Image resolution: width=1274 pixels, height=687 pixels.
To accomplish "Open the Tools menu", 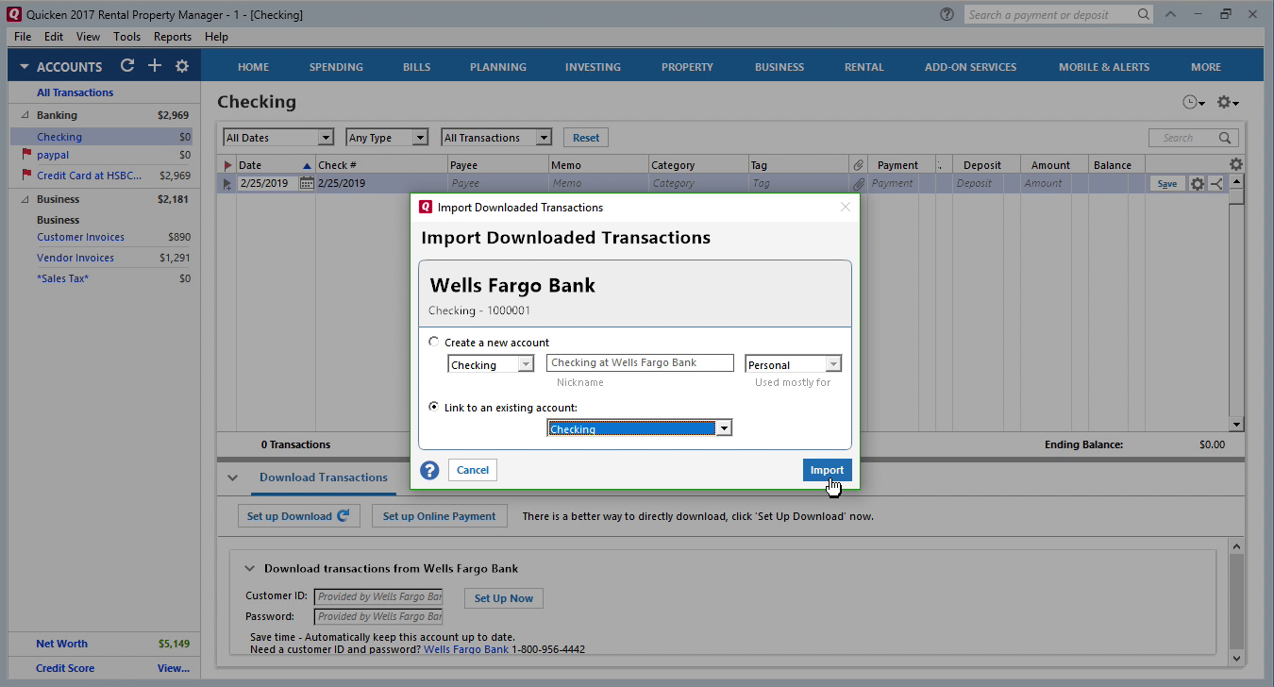I will (126, 37).
